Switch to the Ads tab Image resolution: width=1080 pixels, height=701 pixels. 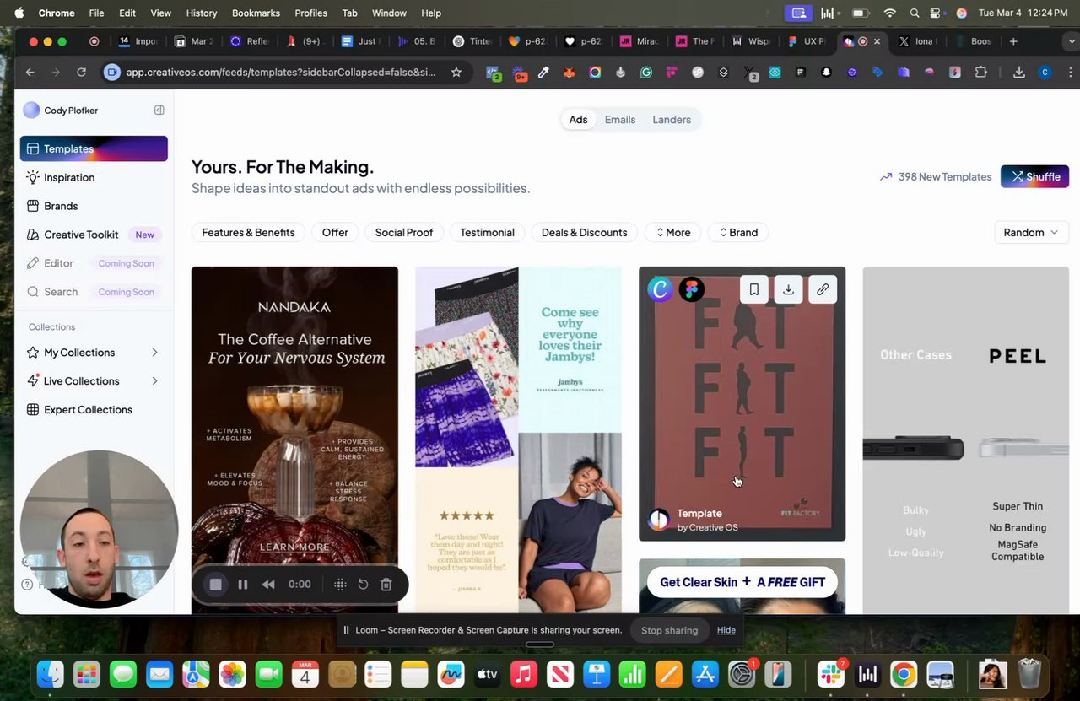(578, 120)
